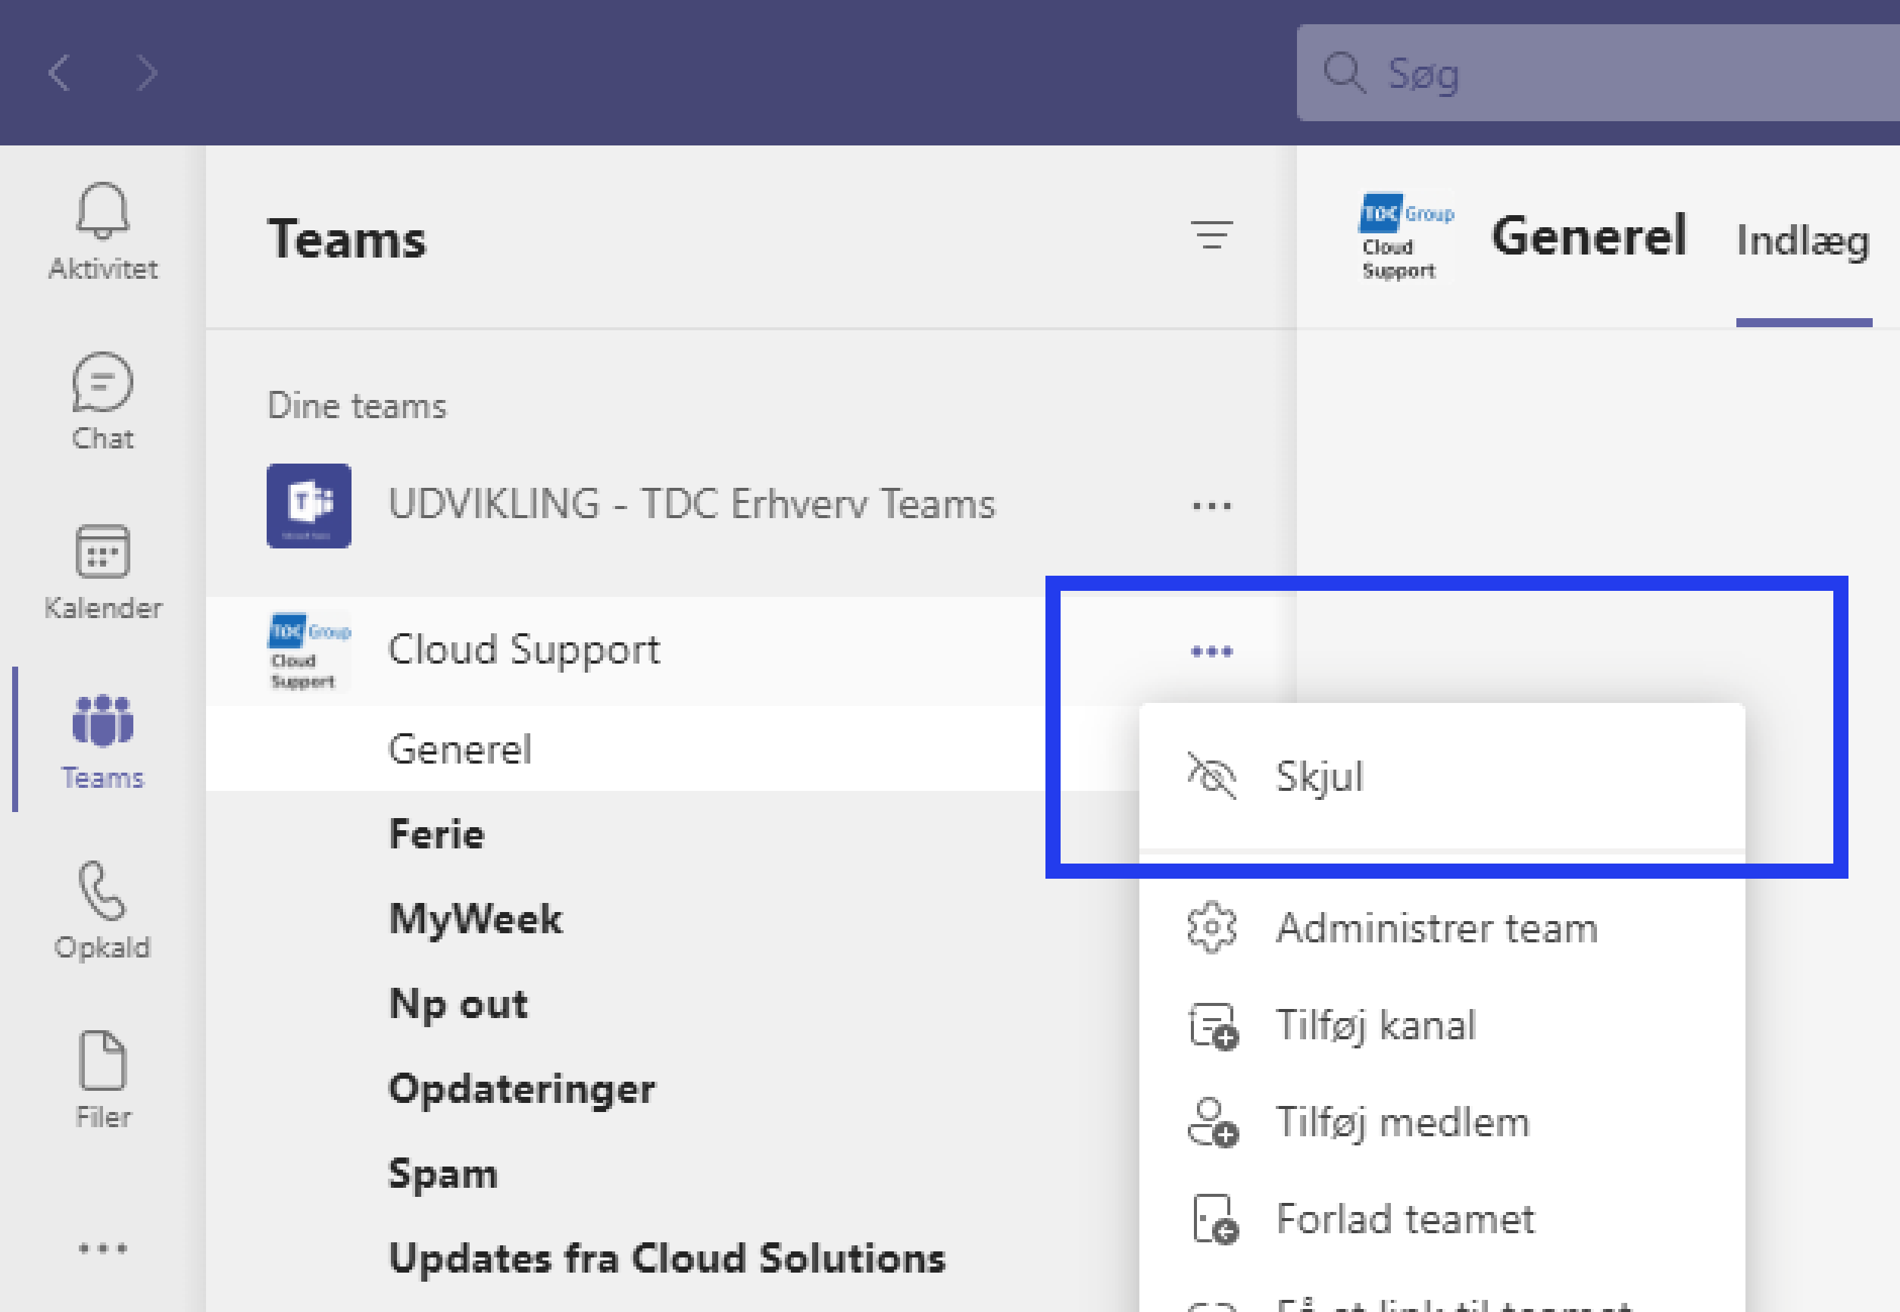Open the Aktivitet bell icon

tap(102, 231)
